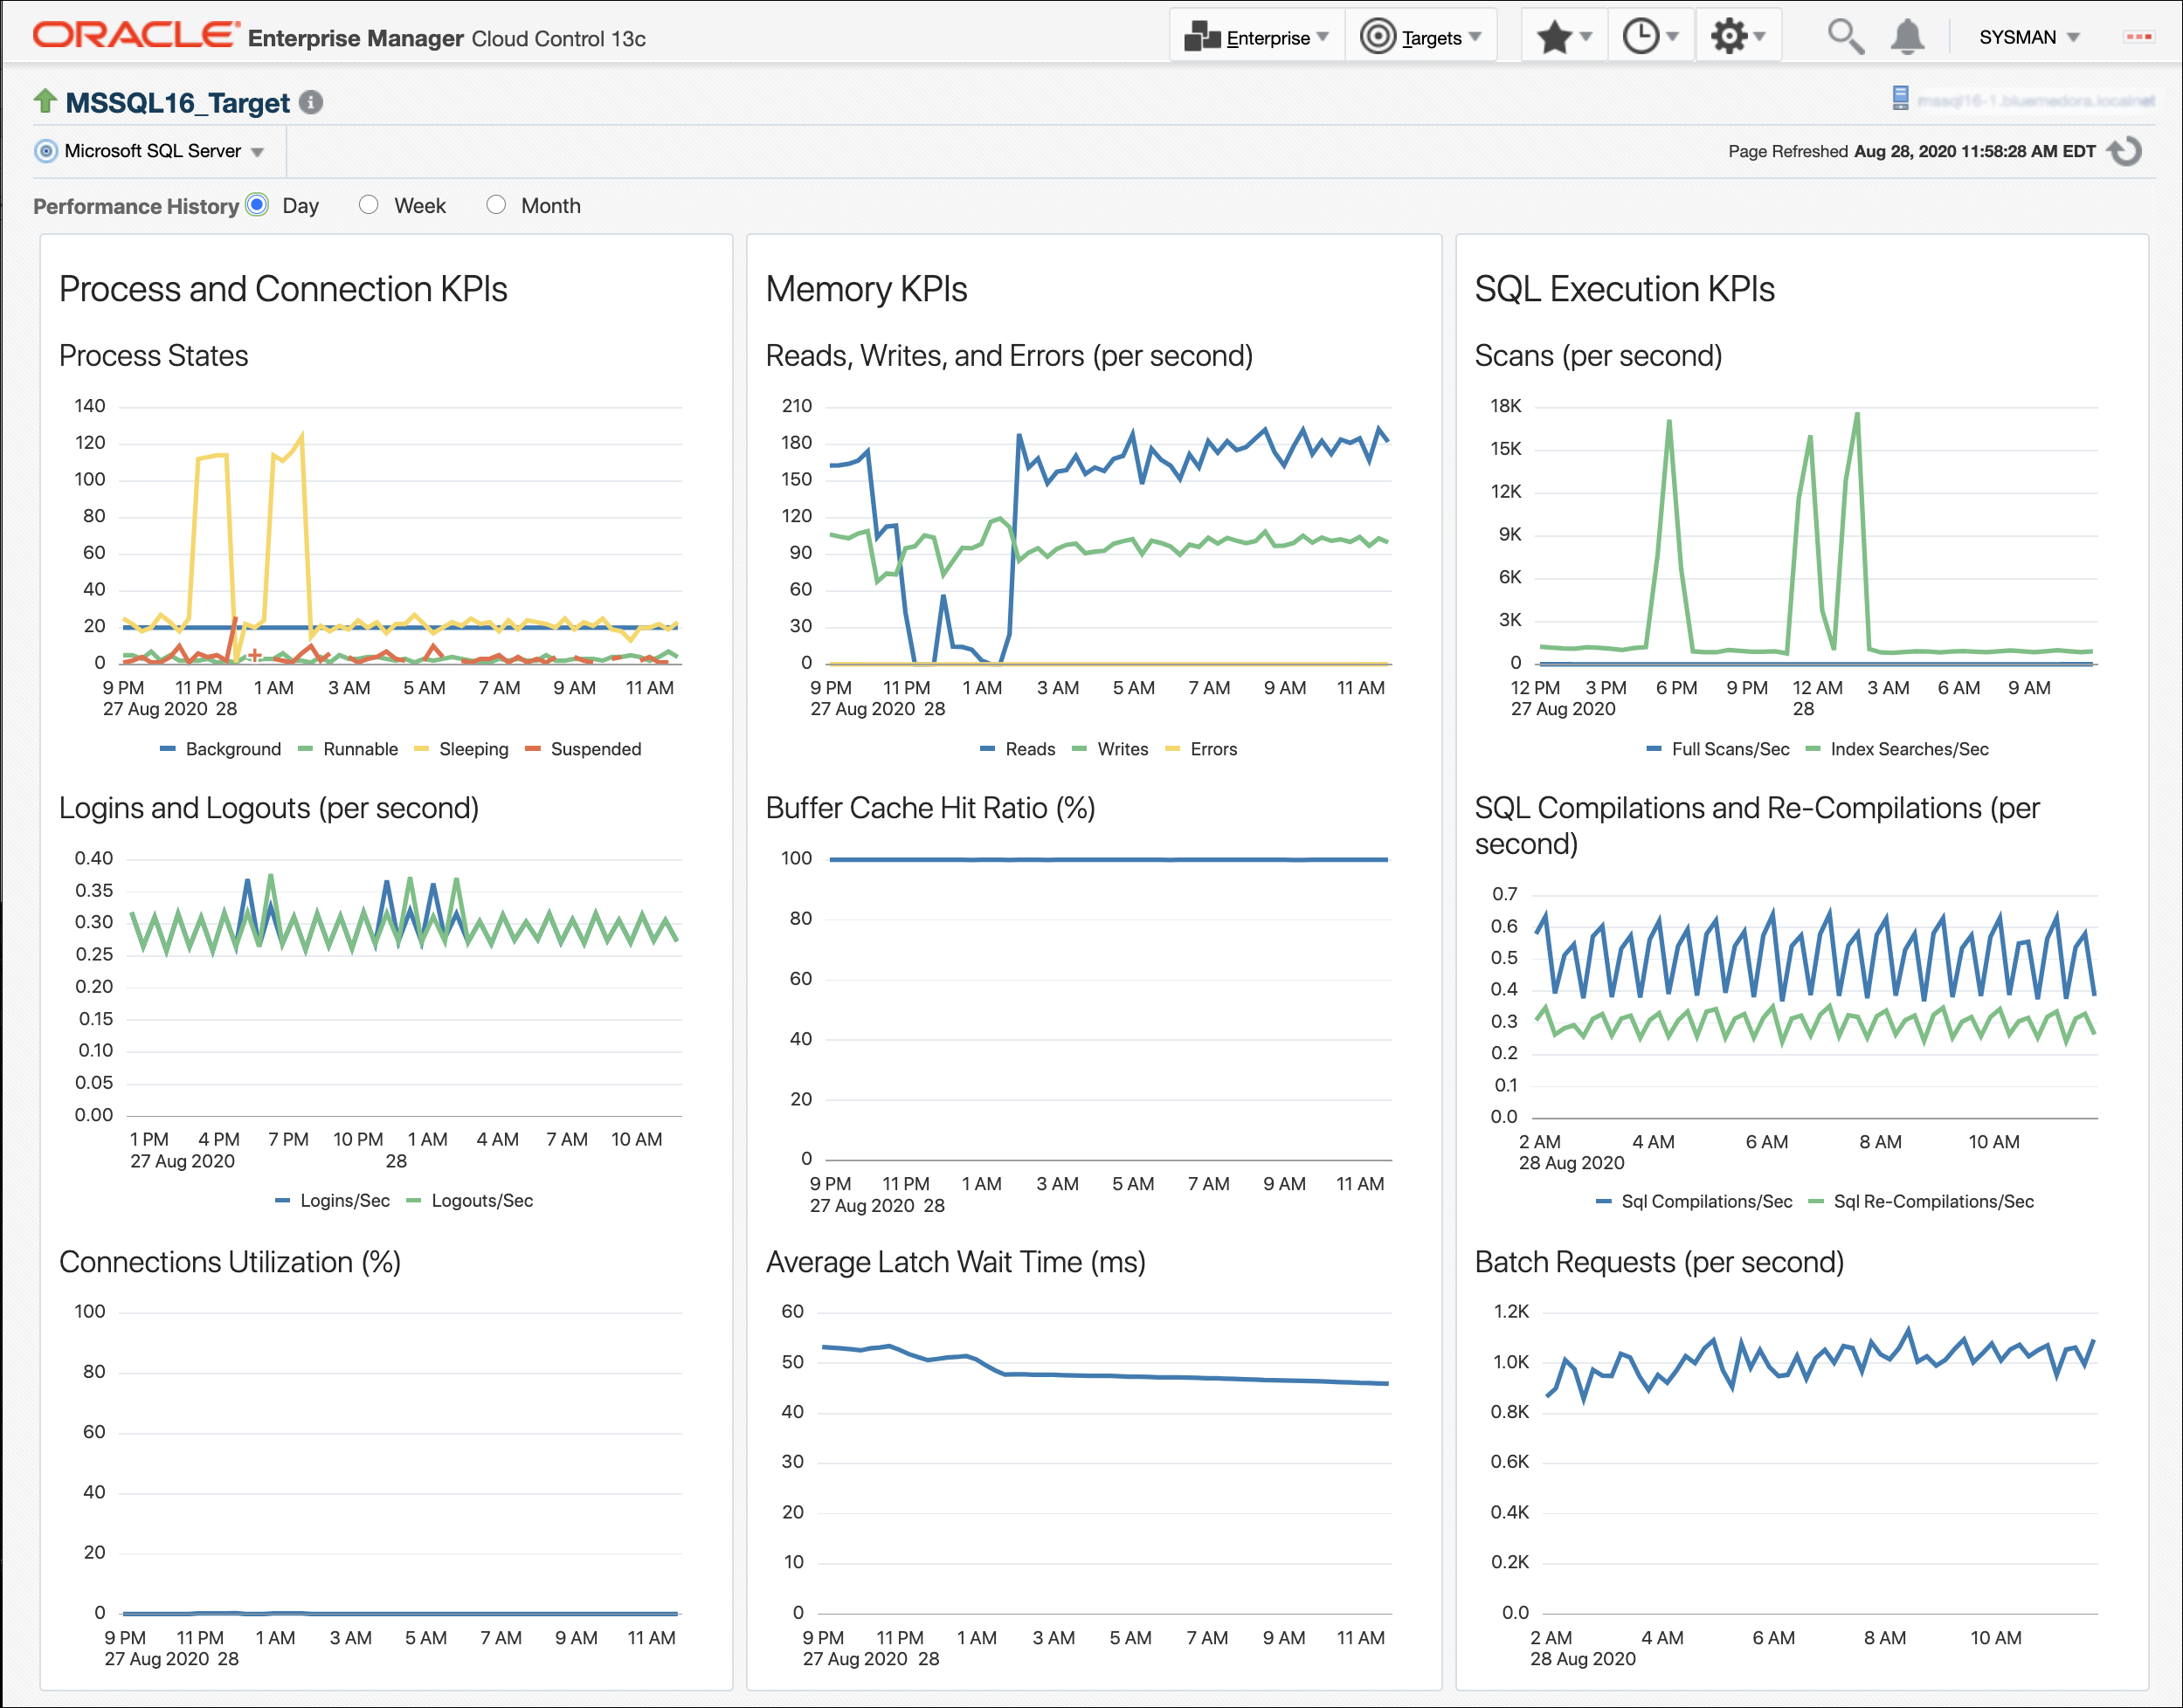Toggle Suspended series in legend

584,749
